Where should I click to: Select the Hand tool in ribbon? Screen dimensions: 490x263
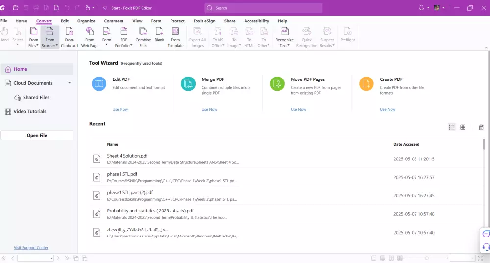pyautogui.click(x=4, y=34)
